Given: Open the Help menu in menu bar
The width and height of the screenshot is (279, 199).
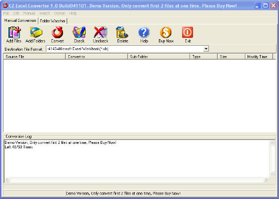Looking at the screenshot, I should point(73,13).
